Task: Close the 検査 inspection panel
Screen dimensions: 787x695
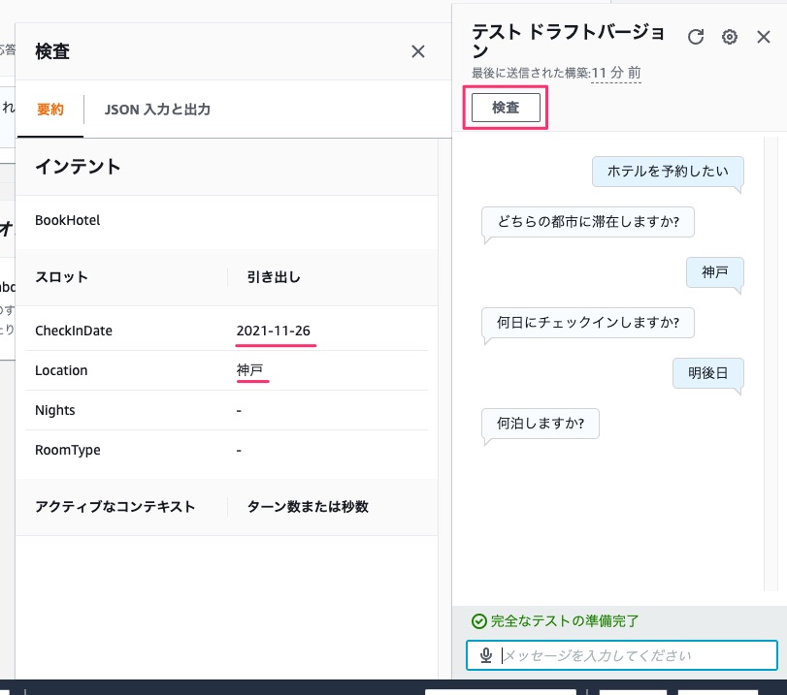Action: pos(418,52)
